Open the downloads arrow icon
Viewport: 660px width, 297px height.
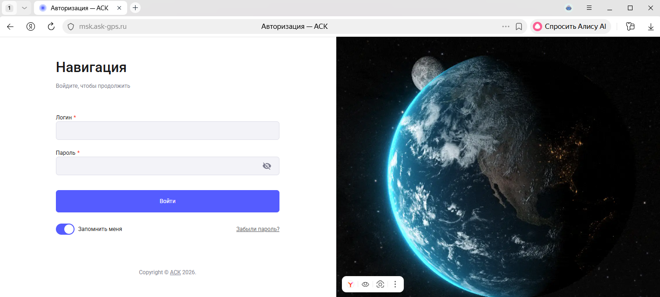651,26
